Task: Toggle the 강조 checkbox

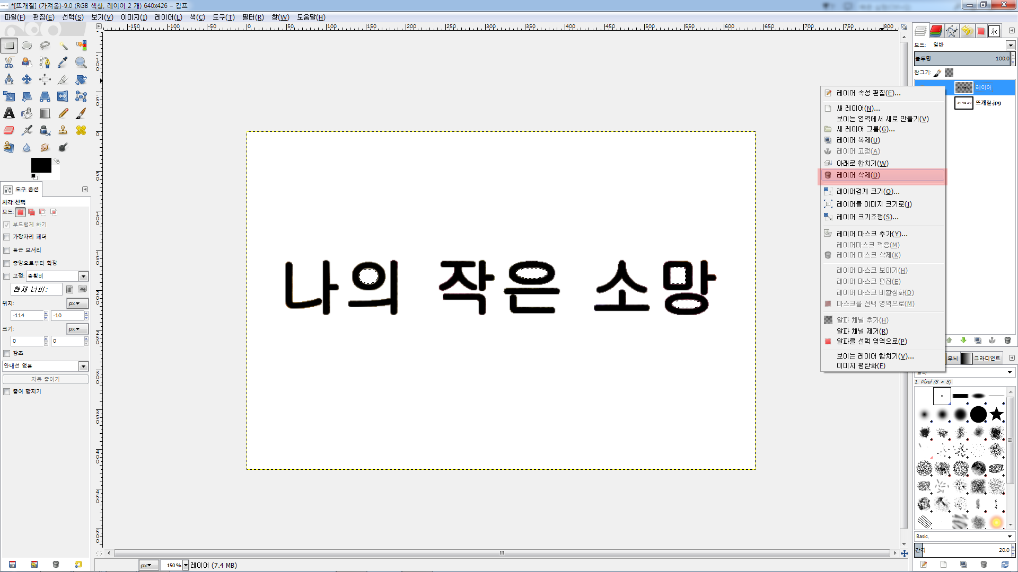Action: click(7, 353)
